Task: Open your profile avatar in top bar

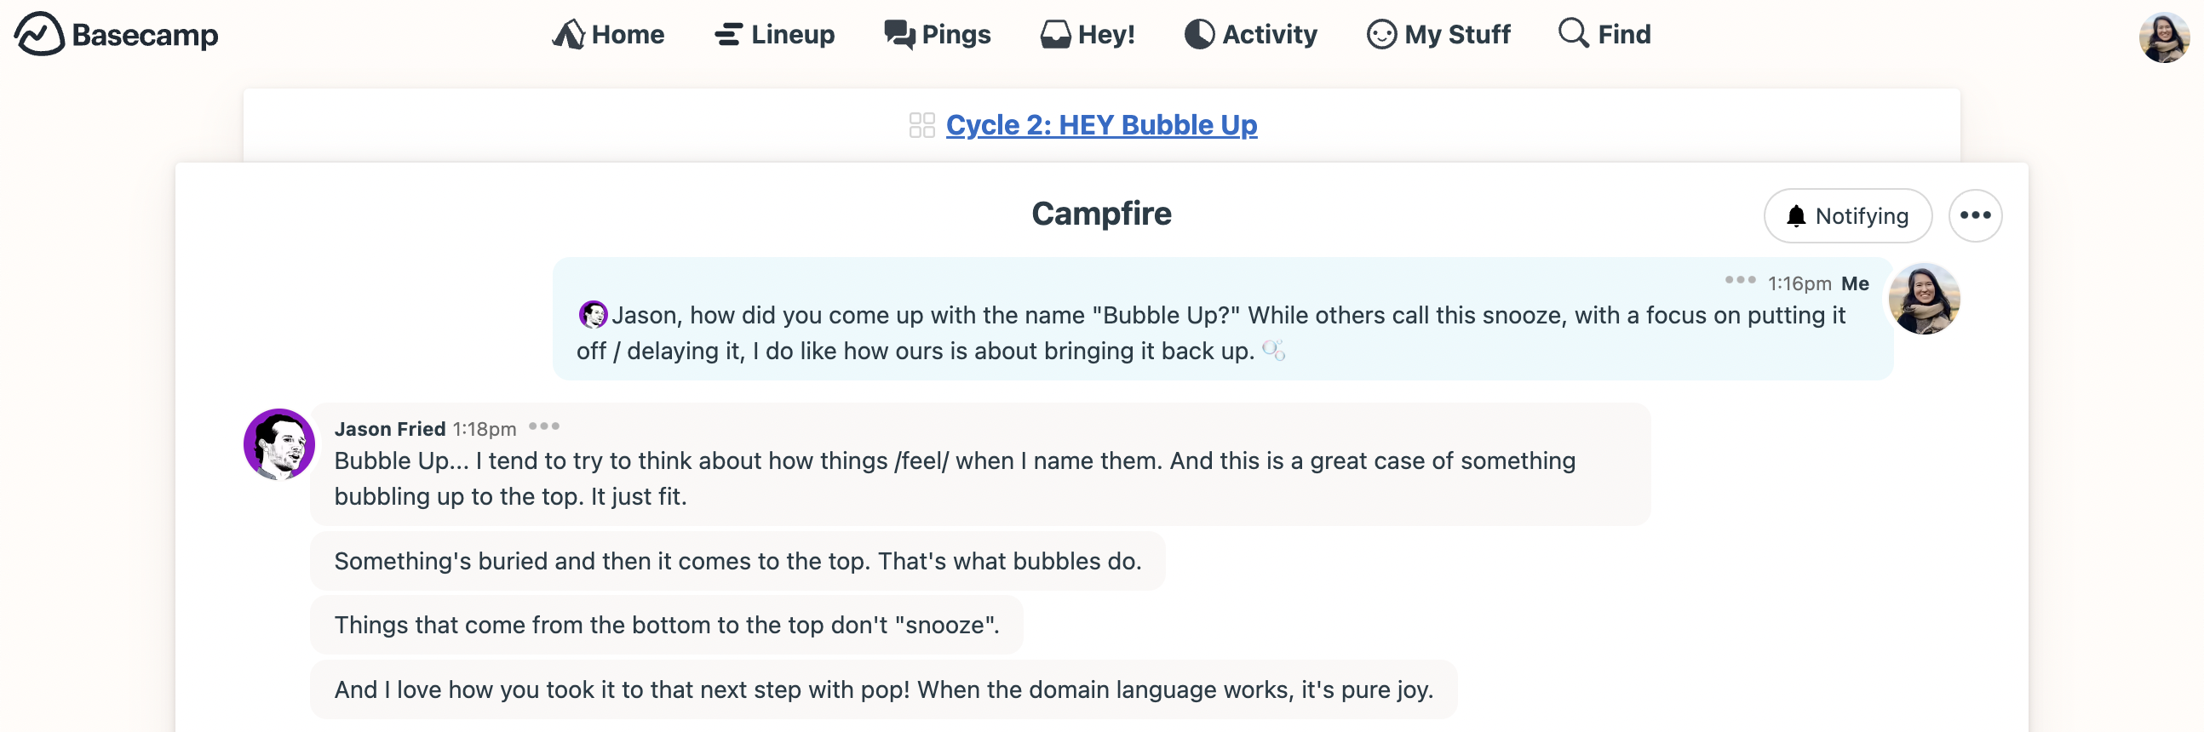Action: [2162, 37]
